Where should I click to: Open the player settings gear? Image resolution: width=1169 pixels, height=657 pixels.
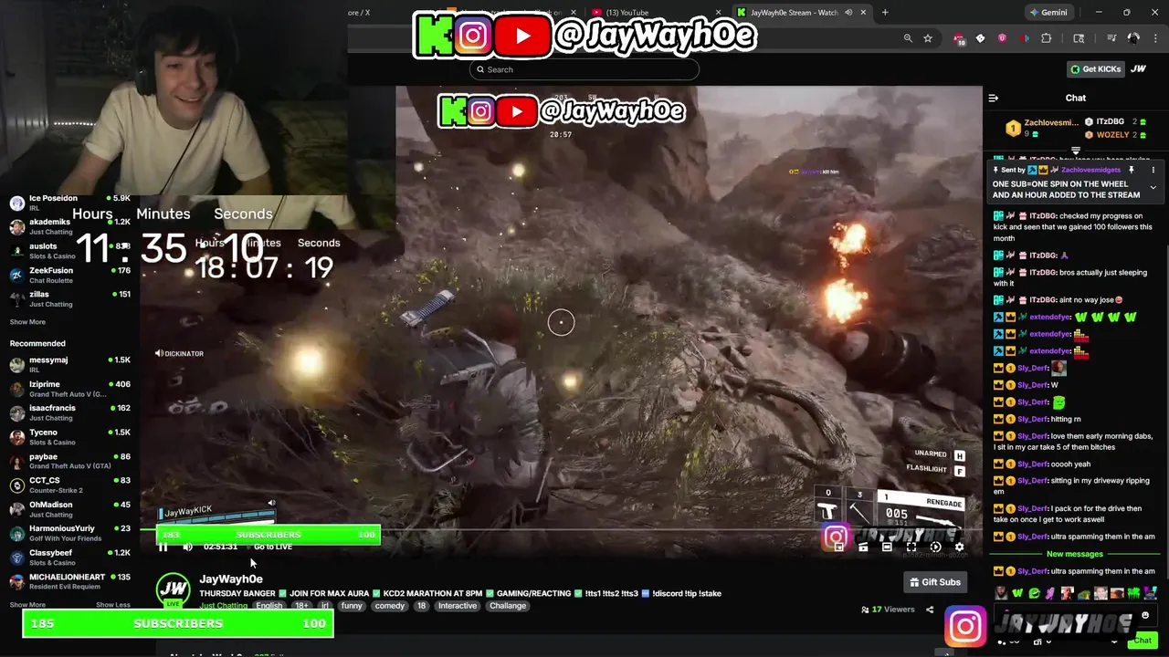point(959,547)
